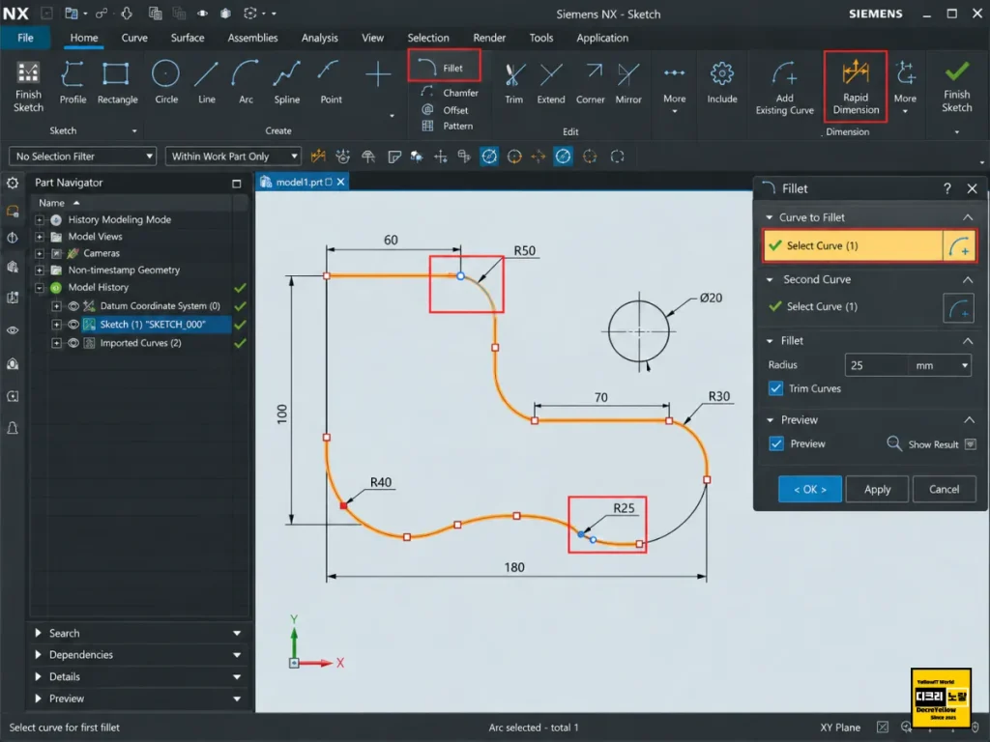Open the Fillet dialog help question mark
The width and height of the screenshot is (990, 742).
[x=947, y=188]
